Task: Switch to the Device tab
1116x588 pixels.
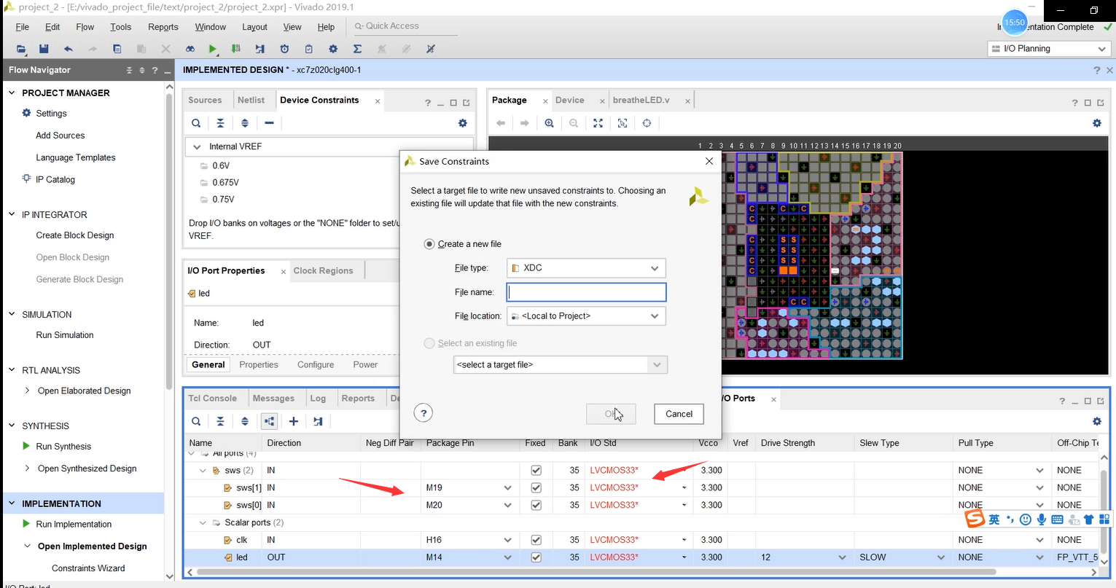Action: click(569, 100)
